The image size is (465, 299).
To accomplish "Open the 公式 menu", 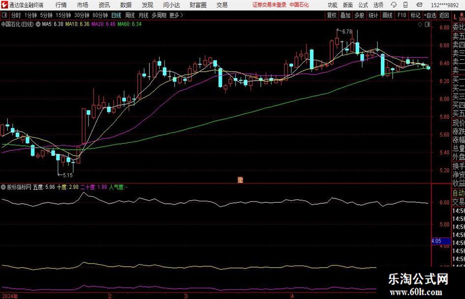I will pos(363,5).
